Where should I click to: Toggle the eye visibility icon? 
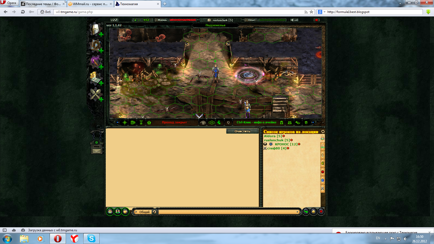tap(203, 123)
